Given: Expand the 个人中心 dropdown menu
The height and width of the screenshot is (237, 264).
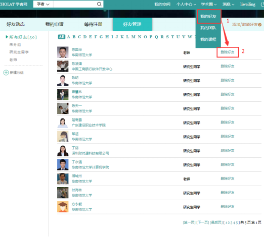Looking at the screenshot, I should [186, 5].
